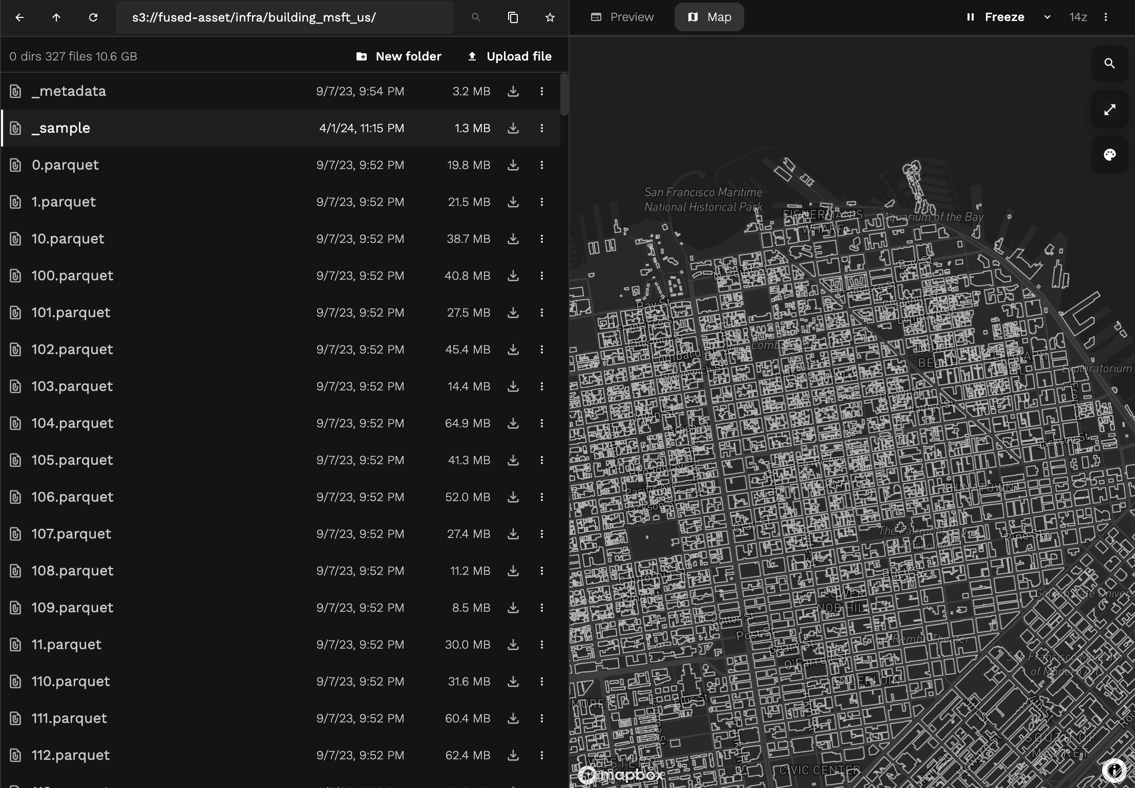Open options menu for 0.parquet
Viewport: 1135px width, 788px height.
pos(542,165)
